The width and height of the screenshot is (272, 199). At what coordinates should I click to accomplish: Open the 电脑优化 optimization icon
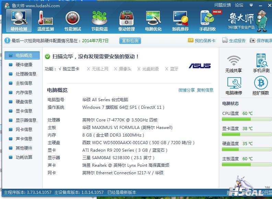point(153,21)
